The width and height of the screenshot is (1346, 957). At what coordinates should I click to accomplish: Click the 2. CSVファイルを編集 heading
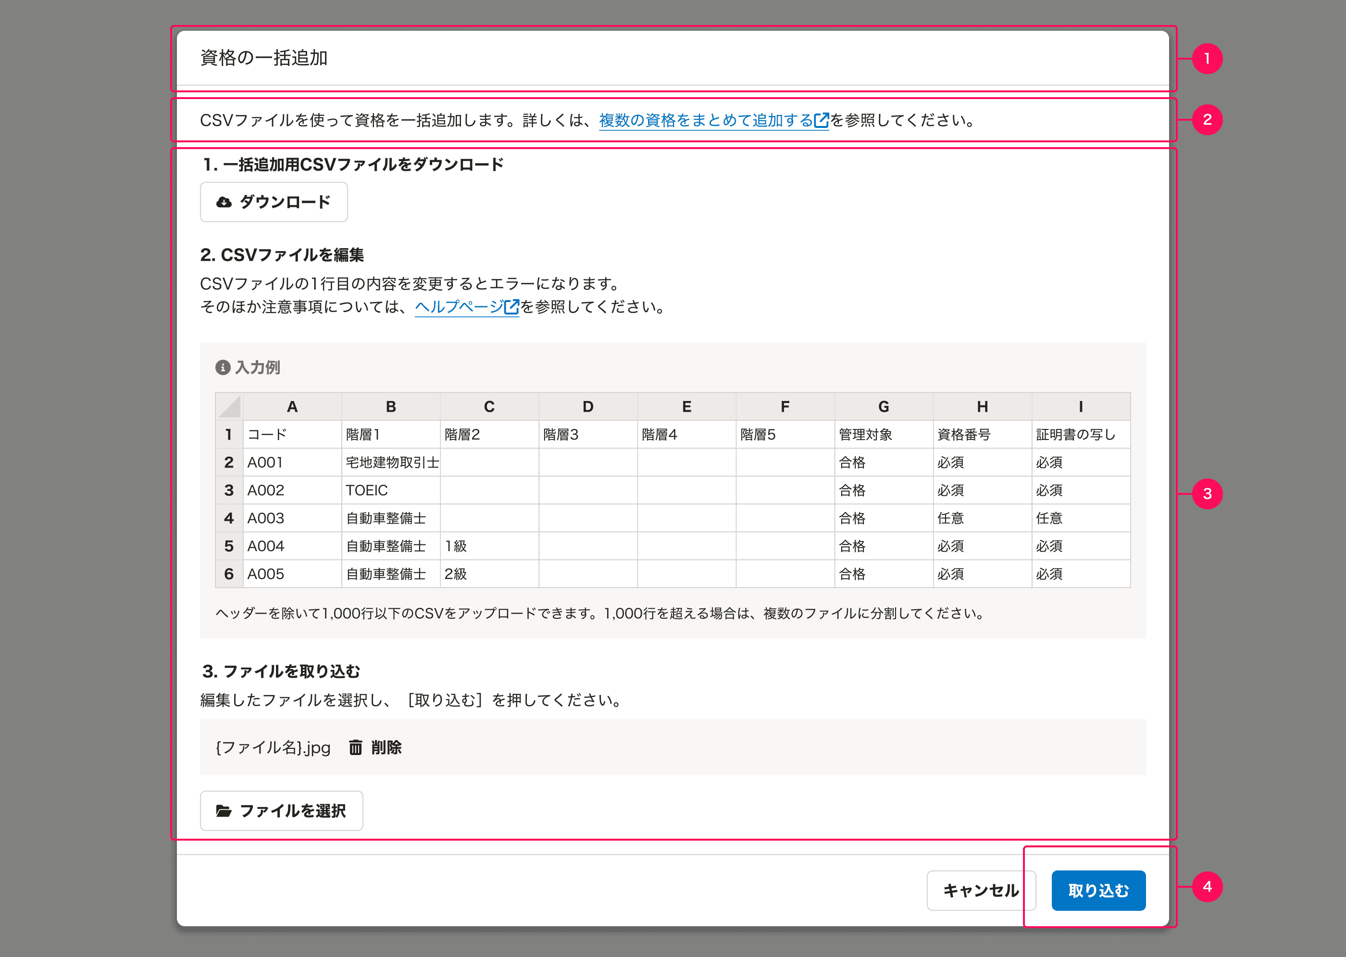click(282, 254)
